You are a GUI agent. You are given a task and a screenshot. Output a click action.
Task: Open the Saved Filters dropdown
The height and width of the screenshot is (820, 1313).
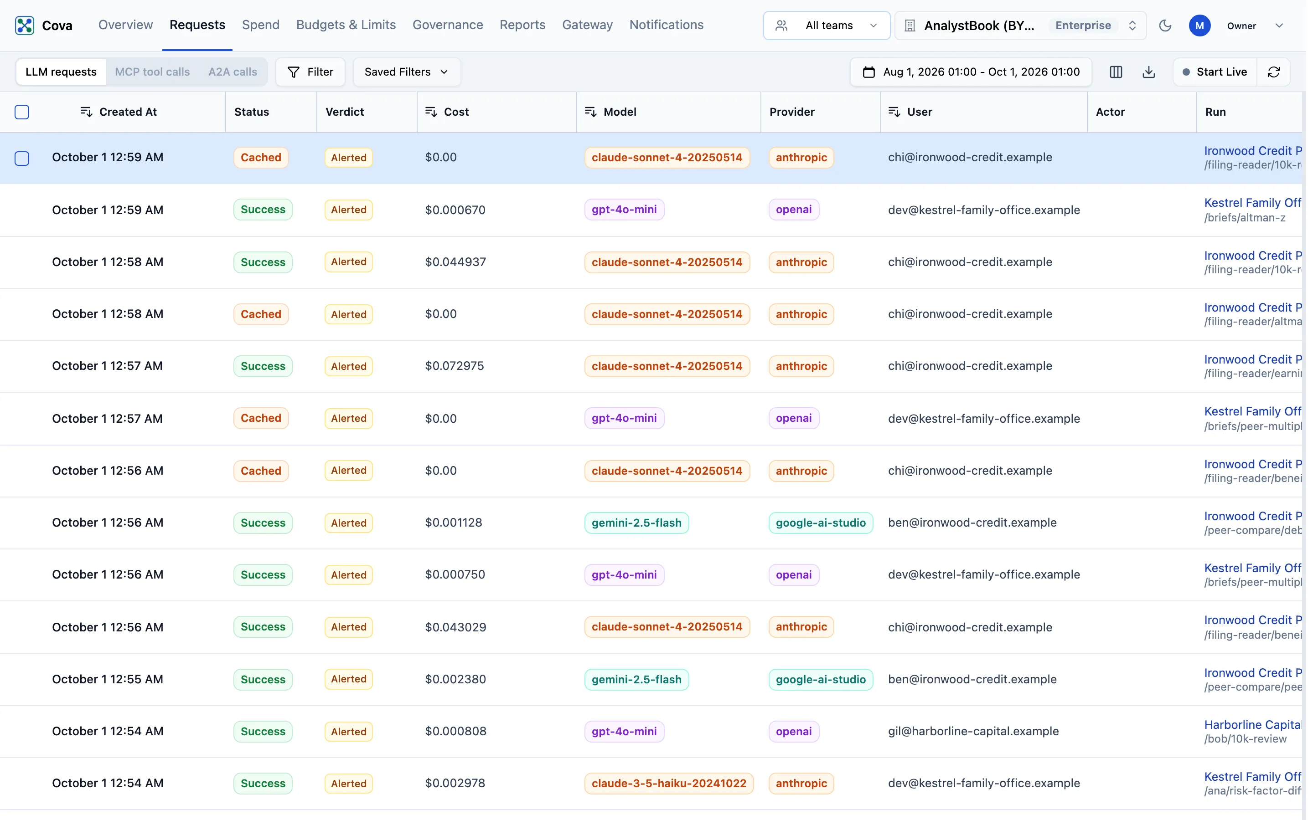pos(406,72)
